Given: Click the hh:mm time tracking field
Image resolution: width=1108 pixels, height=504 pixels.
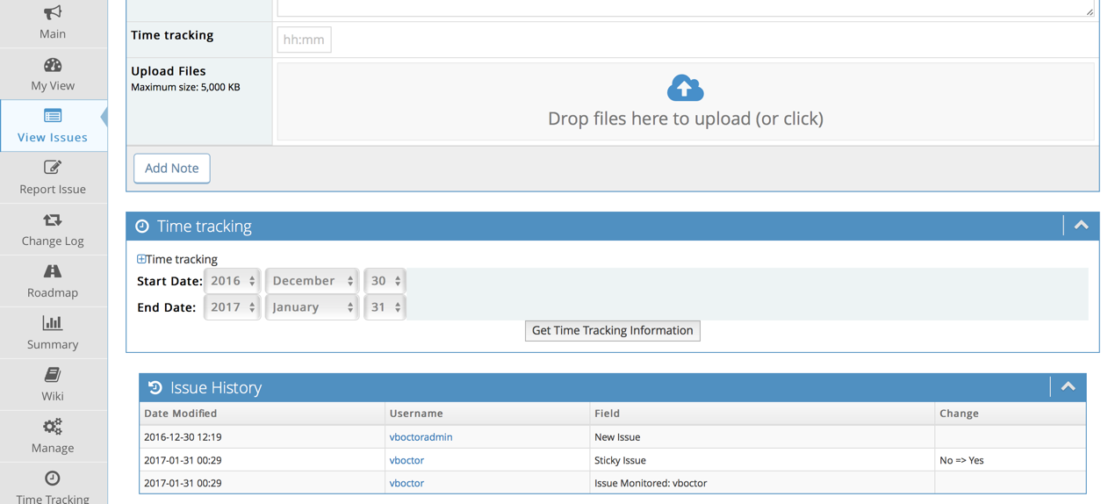Looking at the screenshot, I should pyautogui.click(x=304, y=40).
